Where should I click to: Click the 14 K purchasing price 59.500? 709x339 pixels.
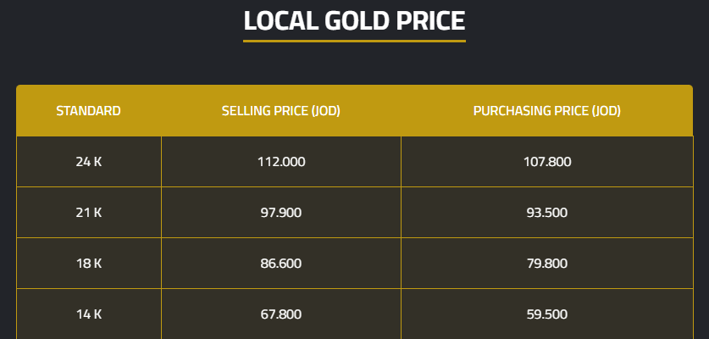546,314
